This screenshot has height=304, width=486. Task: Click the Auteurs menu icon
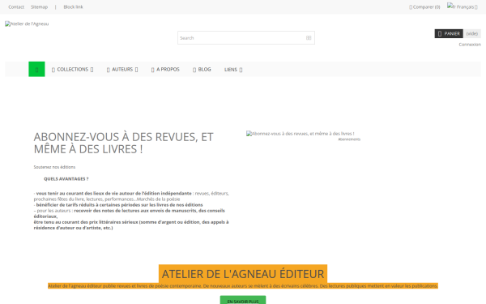click(109, 70)
